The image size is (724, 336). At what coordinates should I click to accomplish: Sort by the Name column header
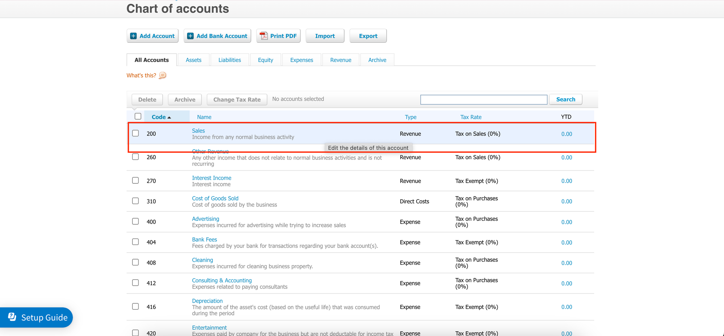204,117
